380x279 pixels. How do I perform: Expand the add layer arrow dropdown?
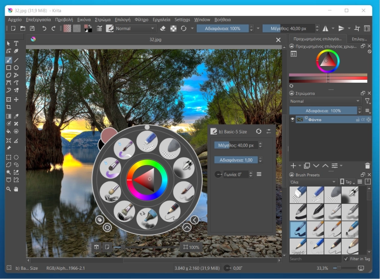point(300,166)
